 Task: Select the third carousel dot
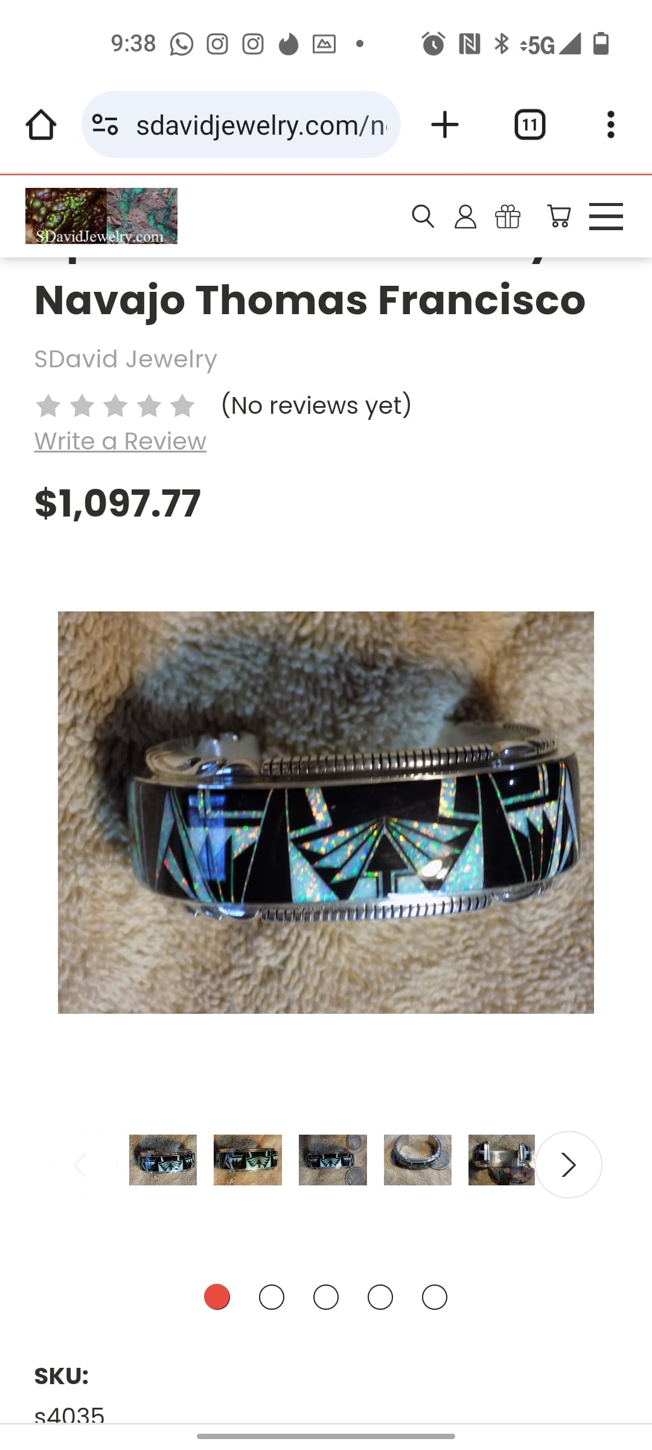tap(326, 1297)
